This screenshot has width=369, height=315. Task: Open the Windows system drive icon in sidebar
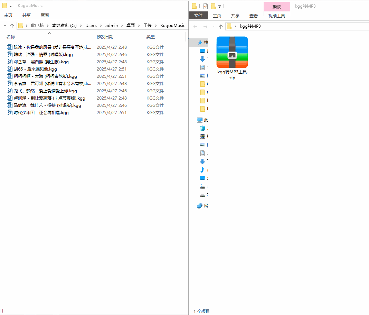pos(202,186)
